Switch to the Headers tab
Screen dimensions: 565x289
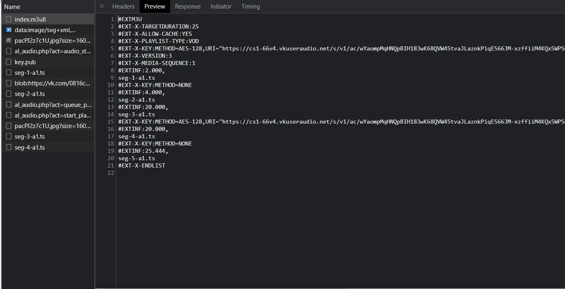pos(123,7)
